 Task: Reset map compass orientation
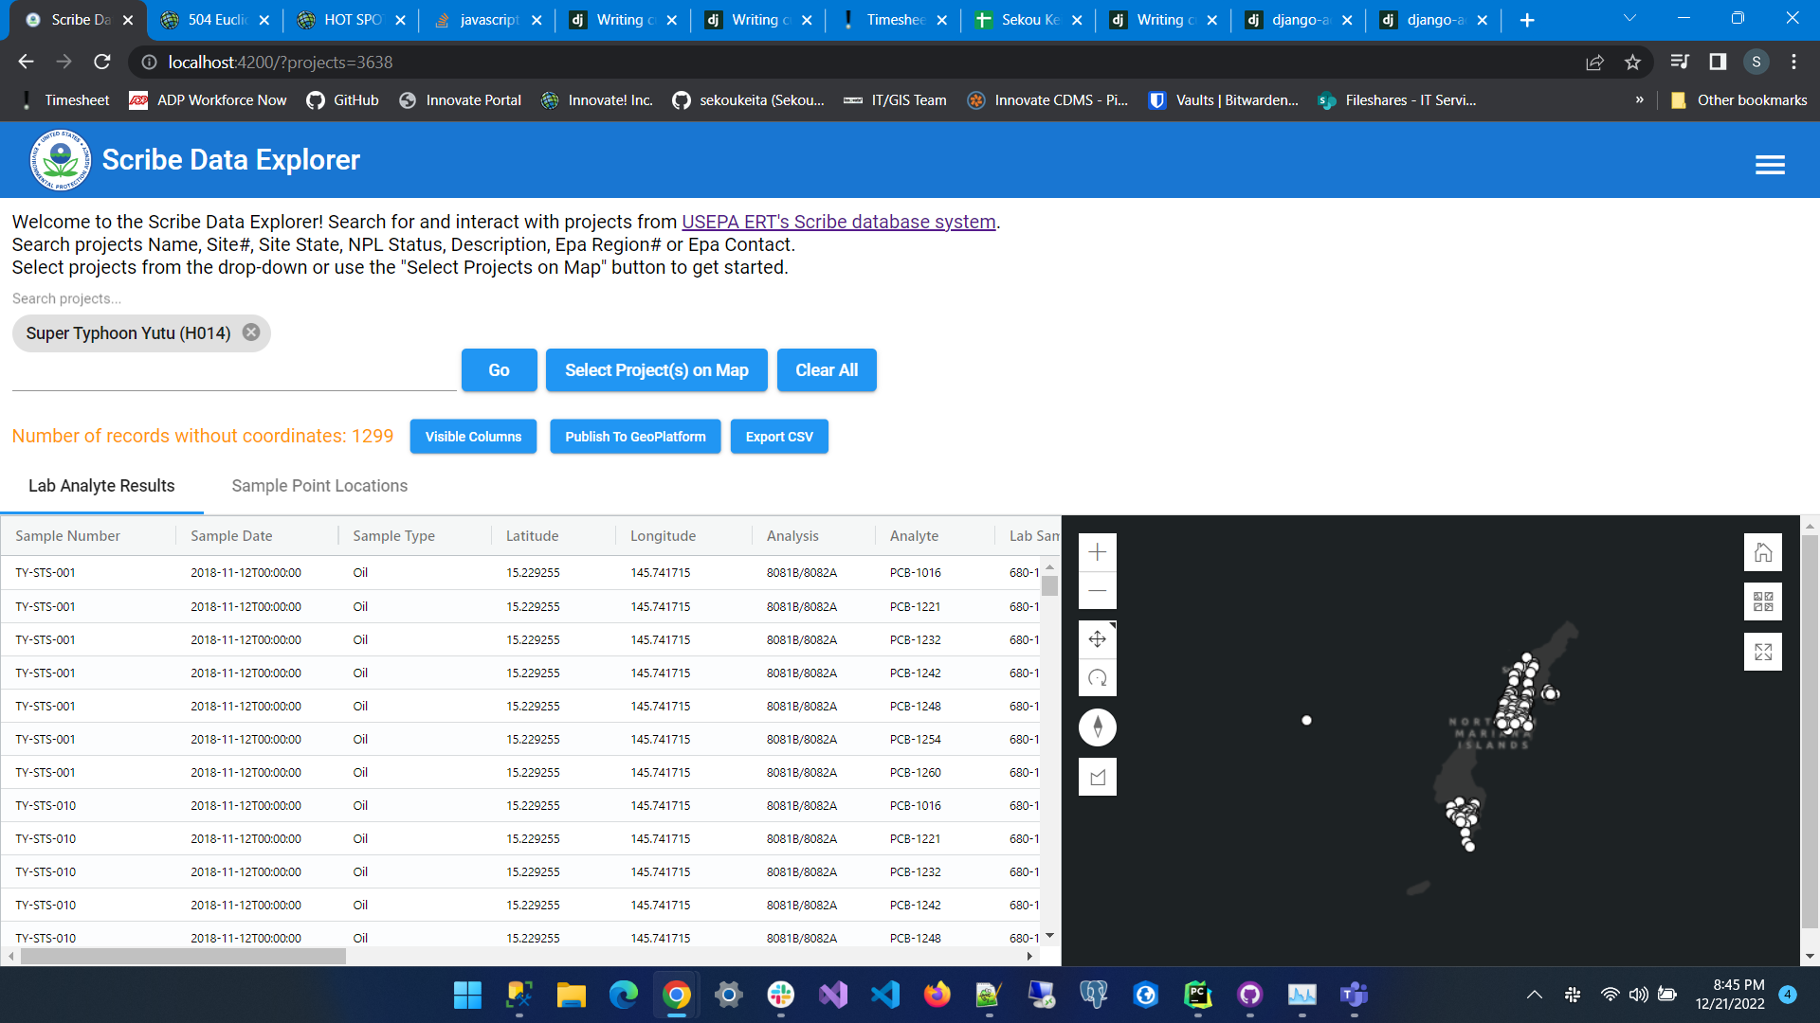tap(1098, 727)
